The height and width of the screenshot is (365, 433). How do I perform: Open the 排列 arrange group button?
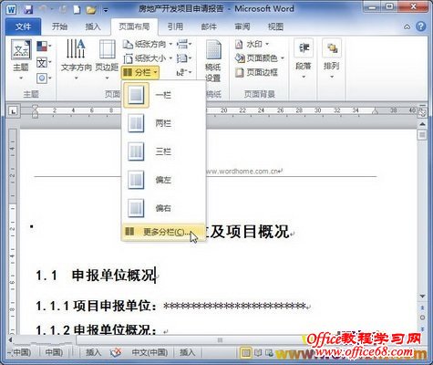[332, 59]
